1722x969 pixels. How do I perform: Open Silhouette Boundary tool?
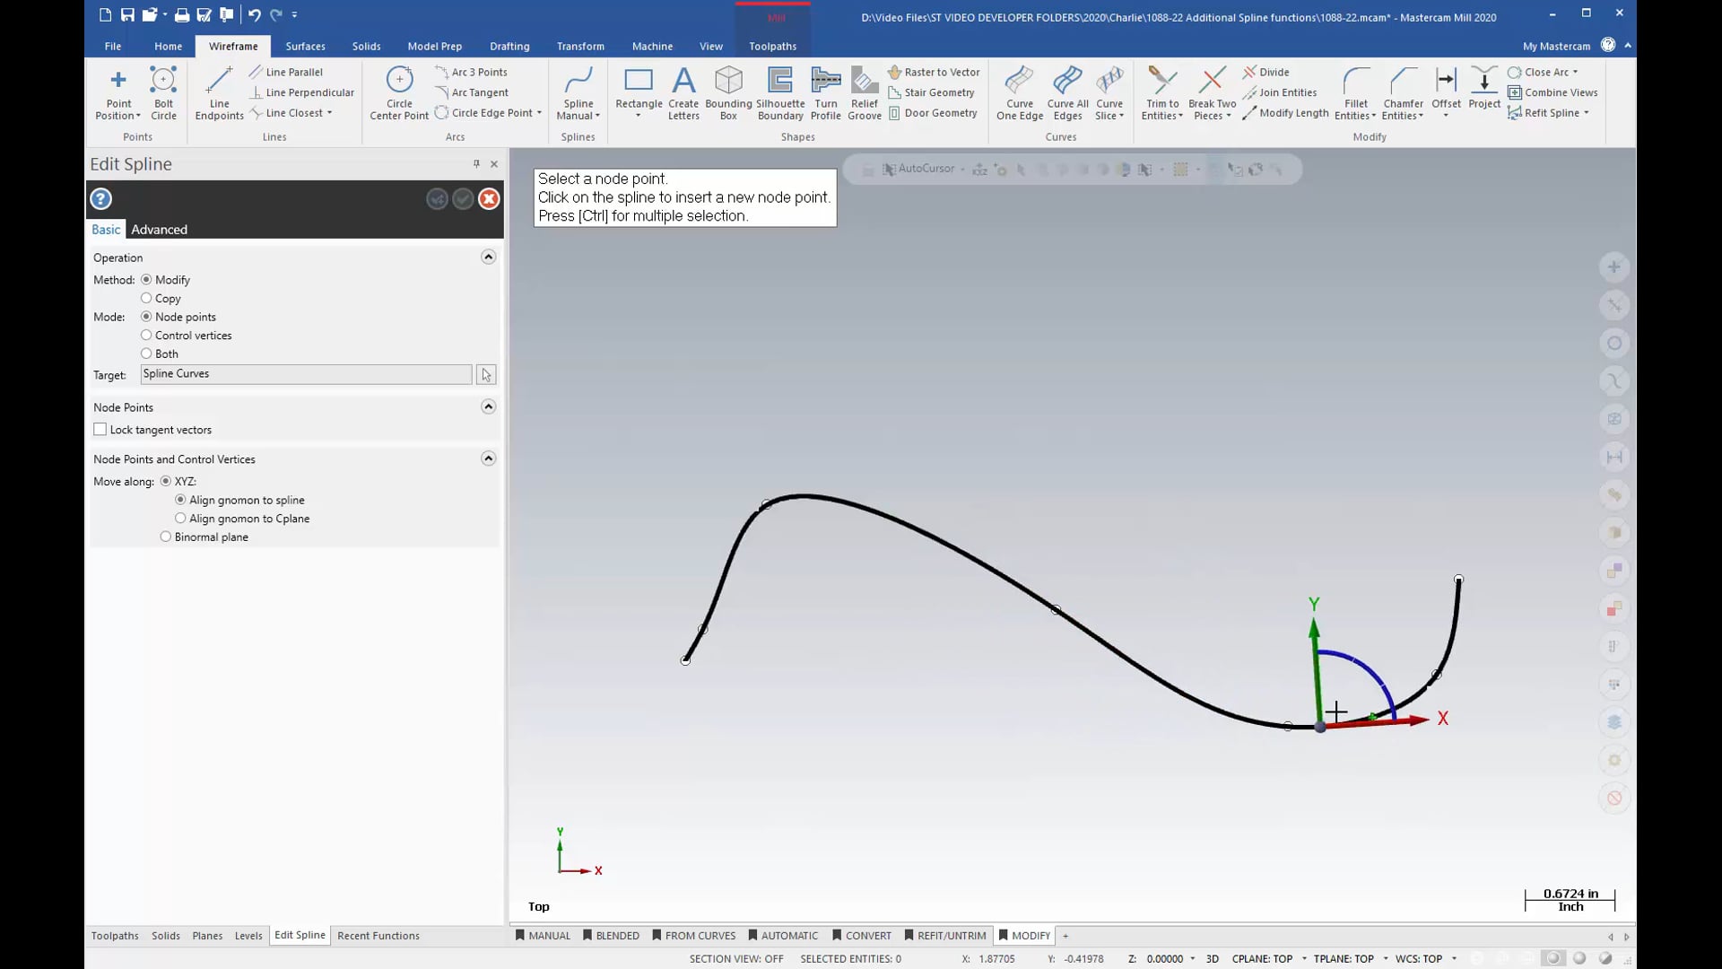pos(780,92)
